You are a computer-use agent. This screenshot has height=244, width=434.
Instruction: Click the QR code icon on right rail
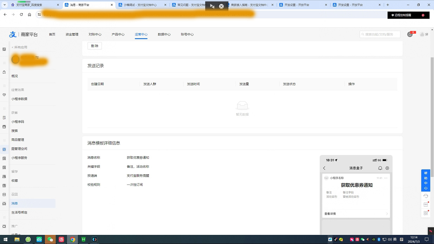click(426, 213)
